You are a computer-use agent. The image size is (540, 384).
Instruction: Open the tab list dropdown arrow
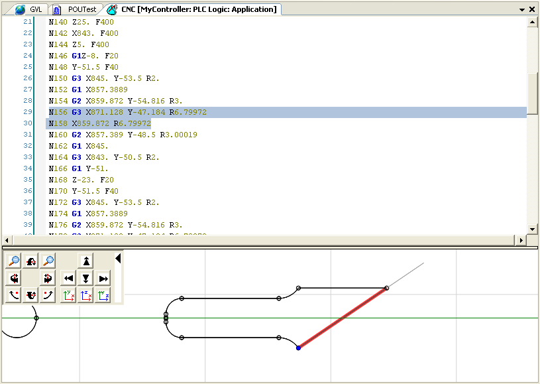(522, 9)
